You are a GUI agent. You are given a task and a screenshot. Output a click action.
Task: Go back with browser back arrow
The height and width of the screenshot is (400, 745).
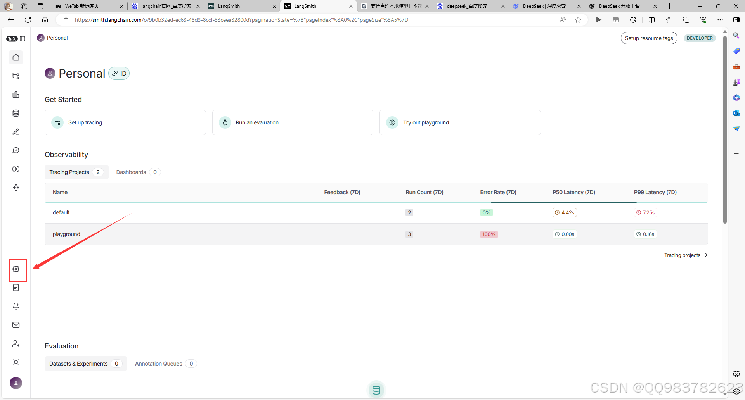pyautogui.click(x=11, y=20)
